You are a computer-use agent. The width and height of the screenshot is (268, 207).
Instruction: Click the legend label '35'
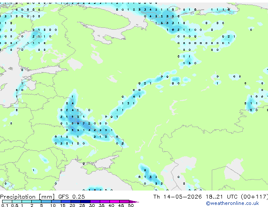point(101,205)
